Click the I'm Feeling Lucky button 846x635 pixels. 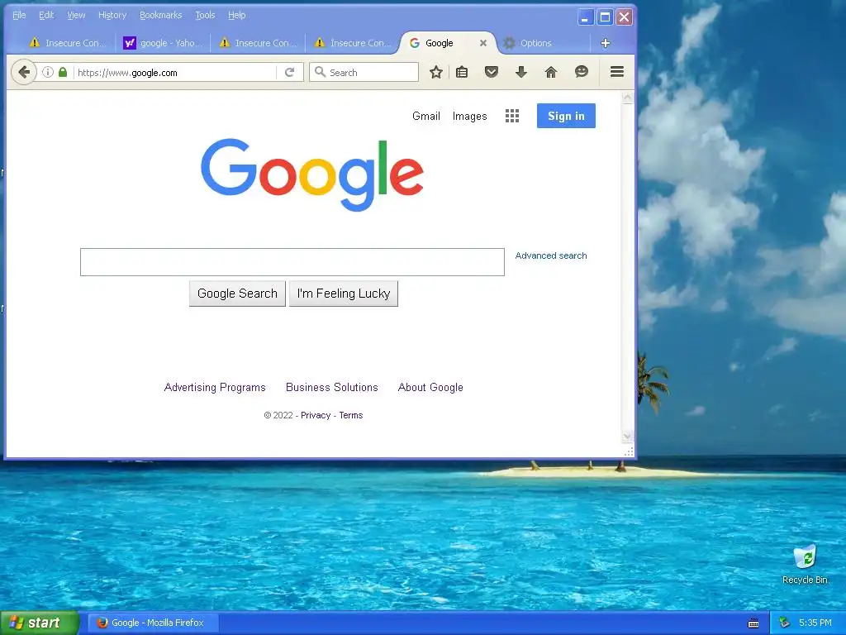click(x=343, y=294)
